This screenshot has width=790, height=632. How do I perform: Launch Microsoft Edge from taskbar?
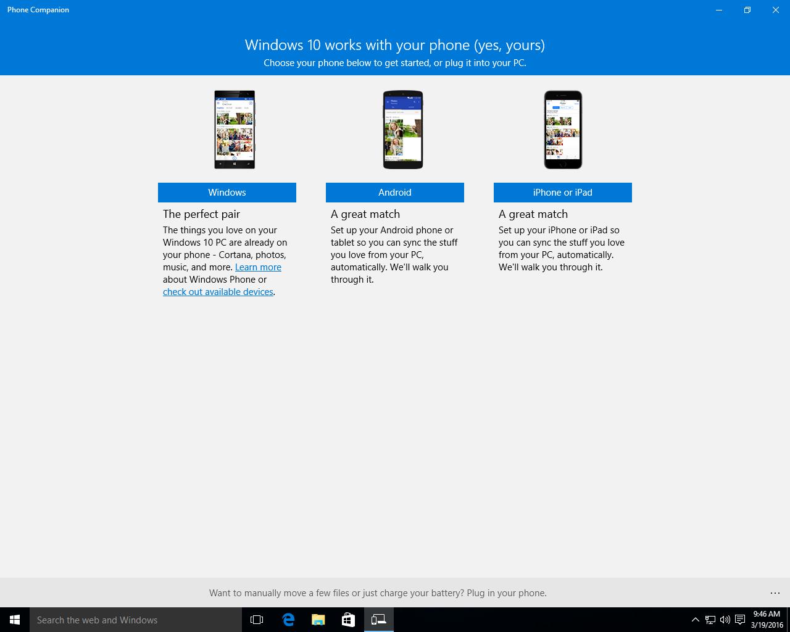[x=288, y=620]
